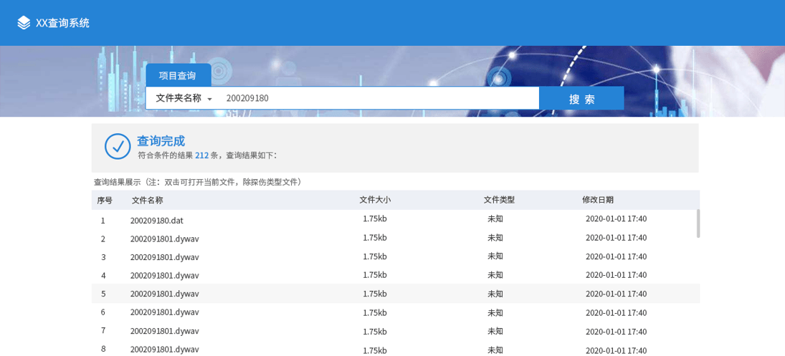
Task: Select the row 2 file 2002091801.dywav
Action: (165, 239)
